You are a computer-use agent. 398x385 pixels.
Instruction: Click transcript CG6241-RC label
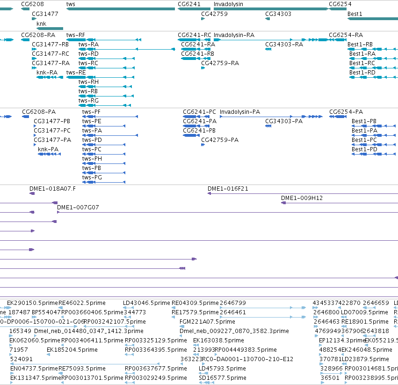(195, 35)
